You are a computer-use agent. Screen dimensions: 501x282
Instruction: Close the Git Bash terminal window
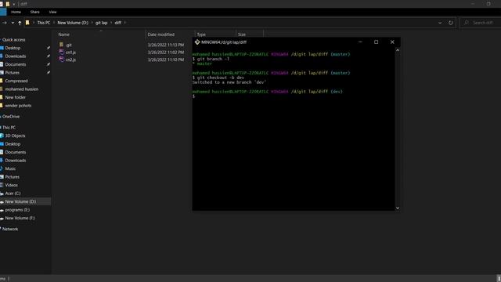pyautogui.click(x=392, y=42)
